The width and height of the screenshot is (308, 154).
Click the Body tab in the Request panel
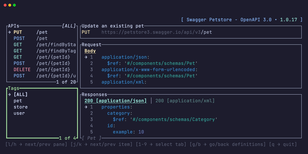click(x=90, y=51)
